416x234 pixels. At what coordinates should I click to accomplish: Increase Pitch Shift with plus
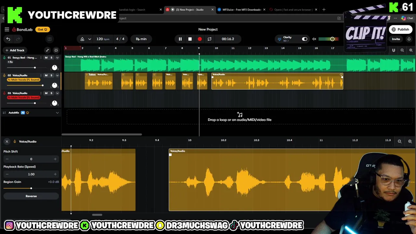(55, 159)
